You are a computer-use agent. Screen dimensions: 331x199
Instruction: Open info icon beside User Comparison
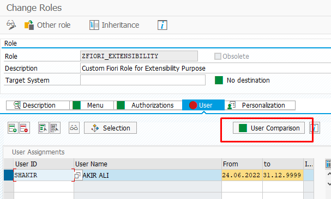point(315,128)
